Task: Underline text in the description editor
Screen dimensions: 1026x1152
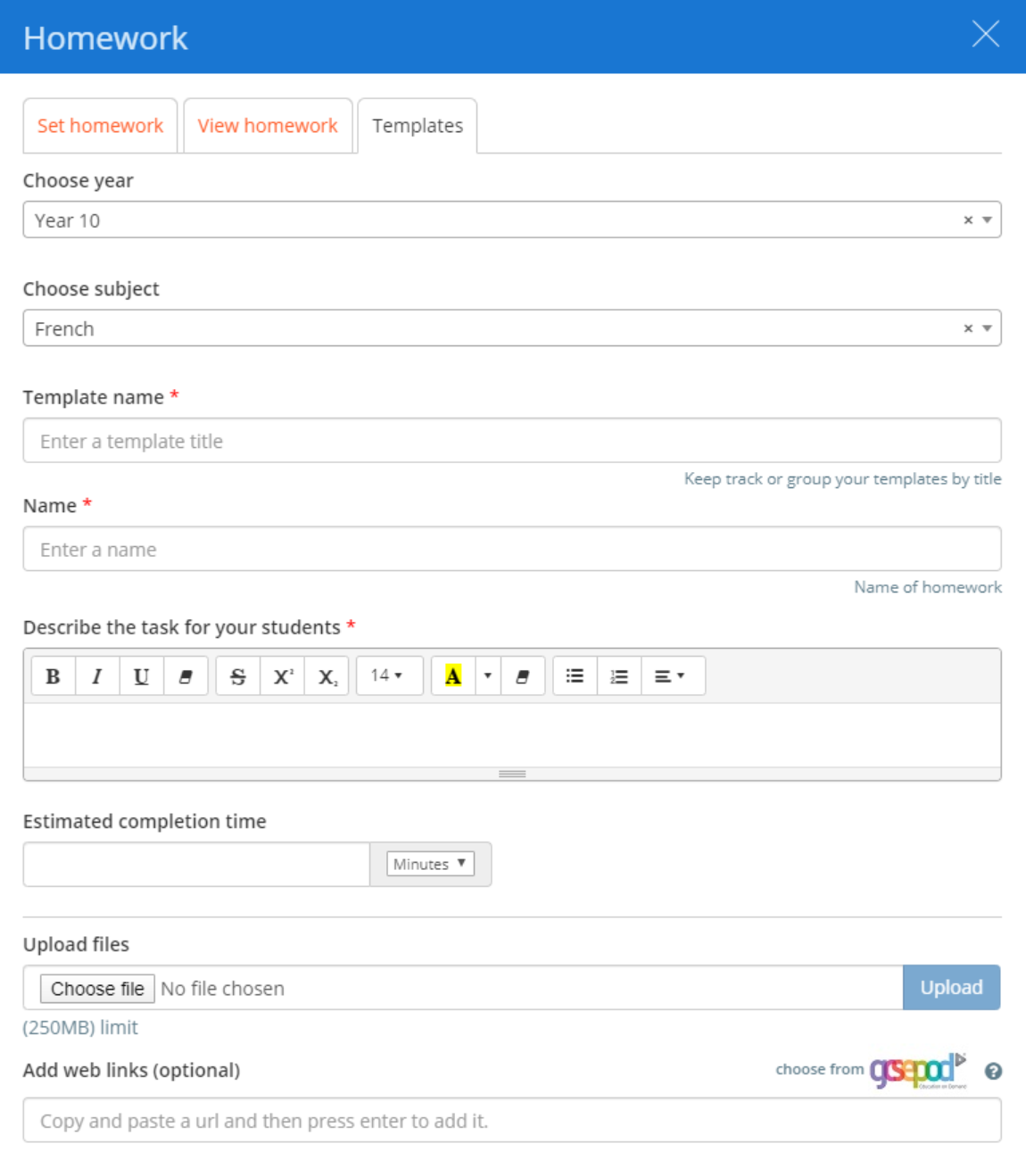Action: [141, 675]
